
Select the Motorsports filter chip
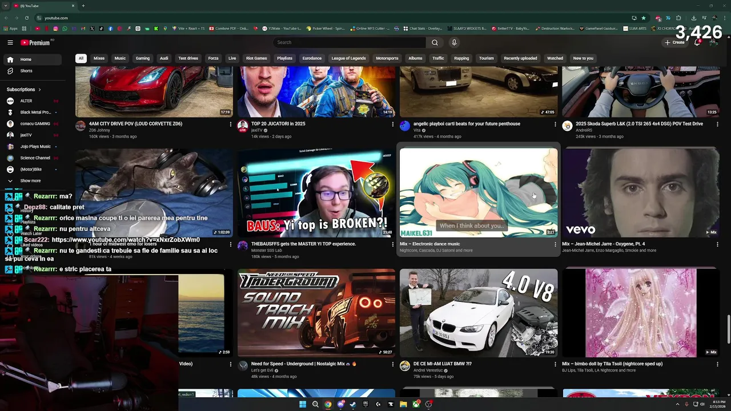(x=387, y=58)
